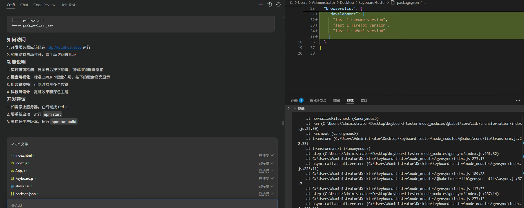Switch to the 问题 problems tab
The image size is (524, 208).
coord(294,101)
